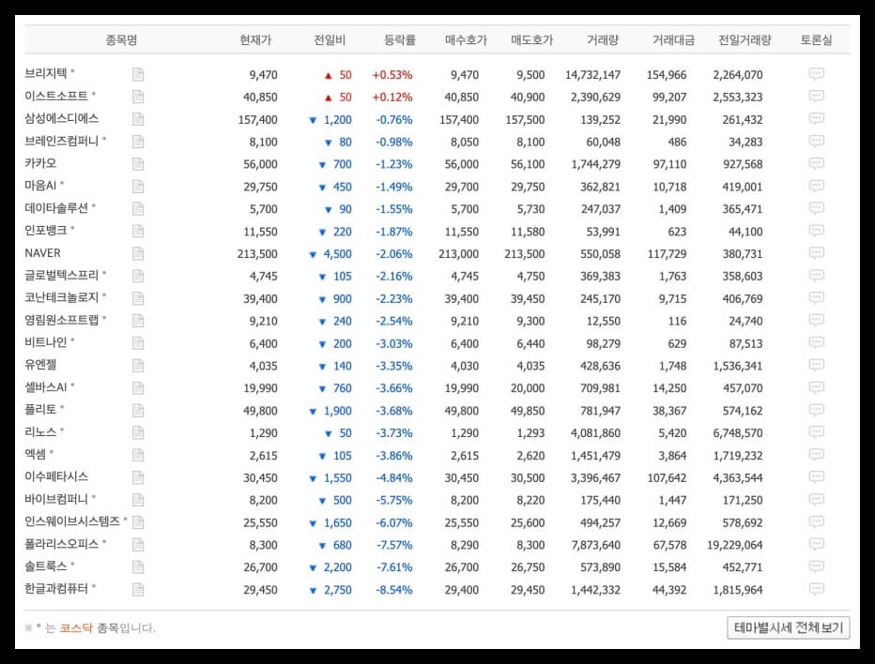The image size is (875, 664).
Task: Open the document icon for 삼성에스디에스
Action: coord(138,119)
